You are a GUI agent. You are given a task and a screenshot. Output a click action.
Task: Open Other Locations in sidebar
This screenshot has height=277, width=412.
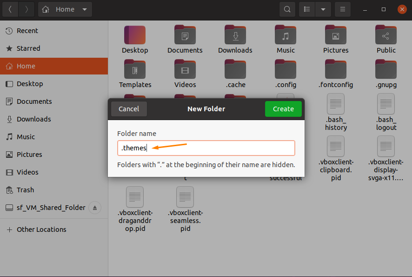click(54, 230)
